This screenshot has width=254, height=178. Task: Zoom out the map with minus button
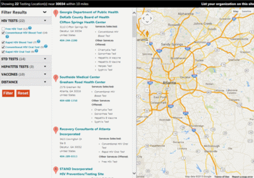(147, 90)
